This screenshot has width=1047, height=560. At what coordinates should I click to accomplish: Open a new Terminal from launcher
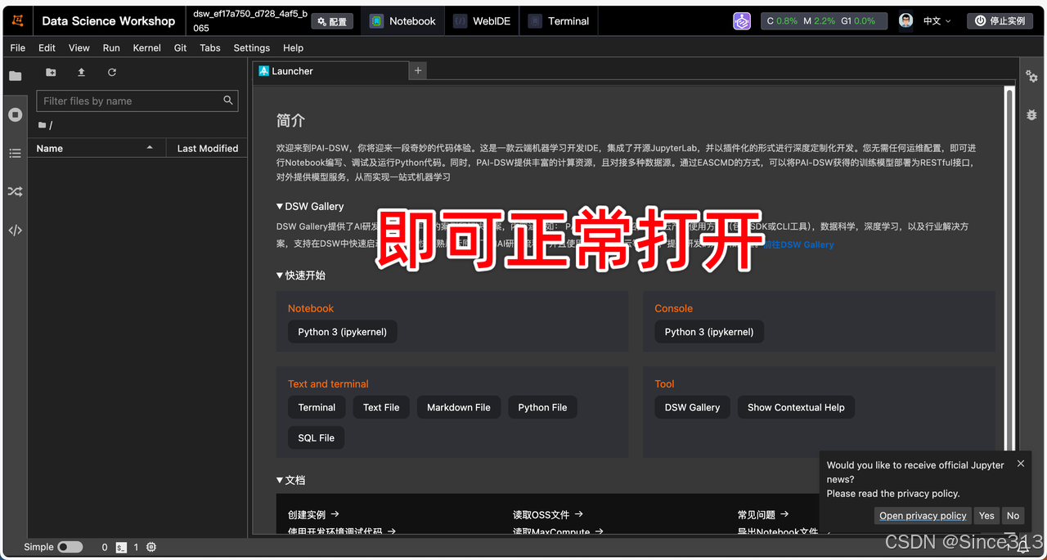(317, 407)
